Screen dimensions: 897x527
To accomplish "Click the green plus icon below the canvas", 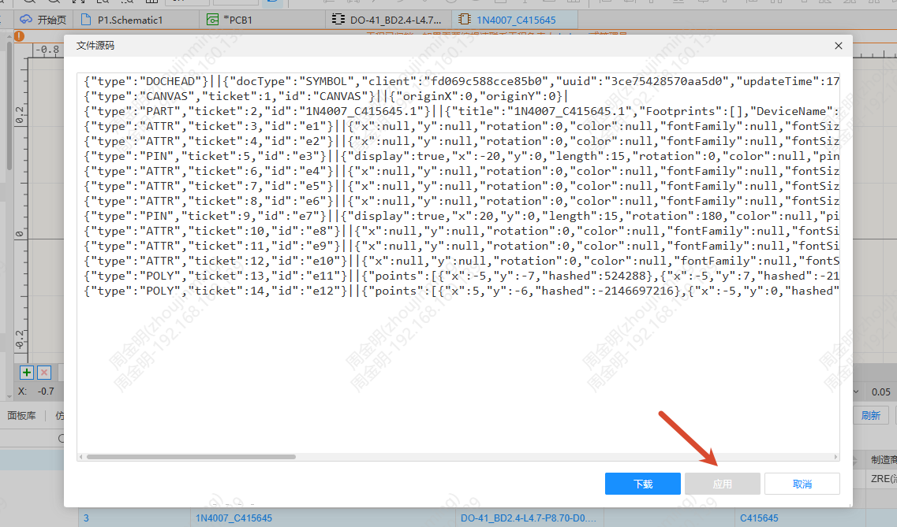I will pyautogui.click(x=26, y=373).
